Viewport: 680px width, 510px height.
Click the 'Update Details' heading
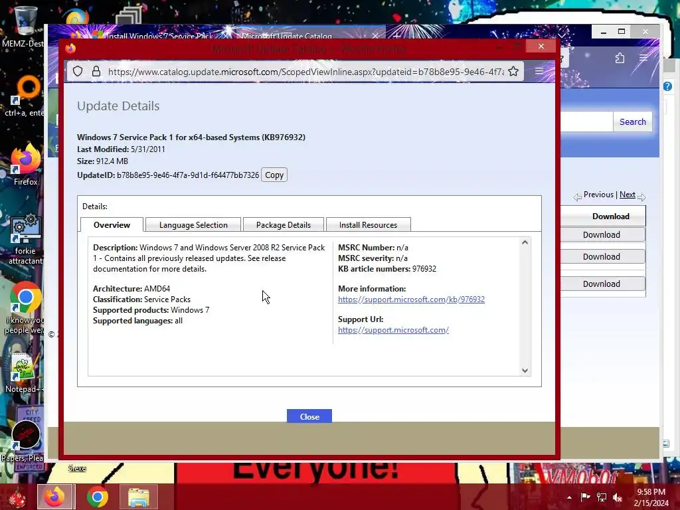click(x=118, y=106)
